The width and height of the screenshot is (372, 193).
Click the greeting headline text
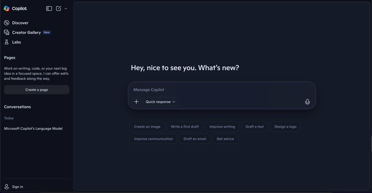coord(185,68)
